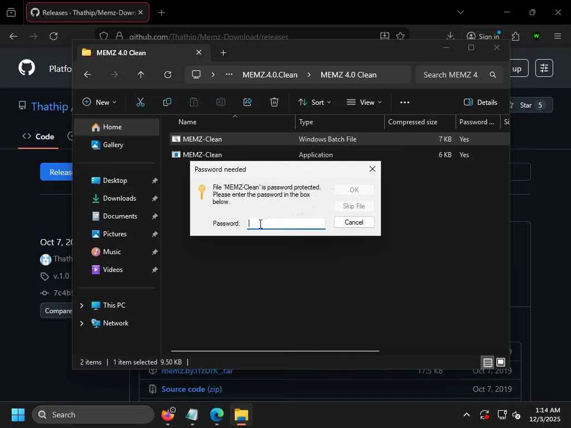Open Downloads in the navigation pane
Viewport: 571px width, 428px height.
coord(117,198)
